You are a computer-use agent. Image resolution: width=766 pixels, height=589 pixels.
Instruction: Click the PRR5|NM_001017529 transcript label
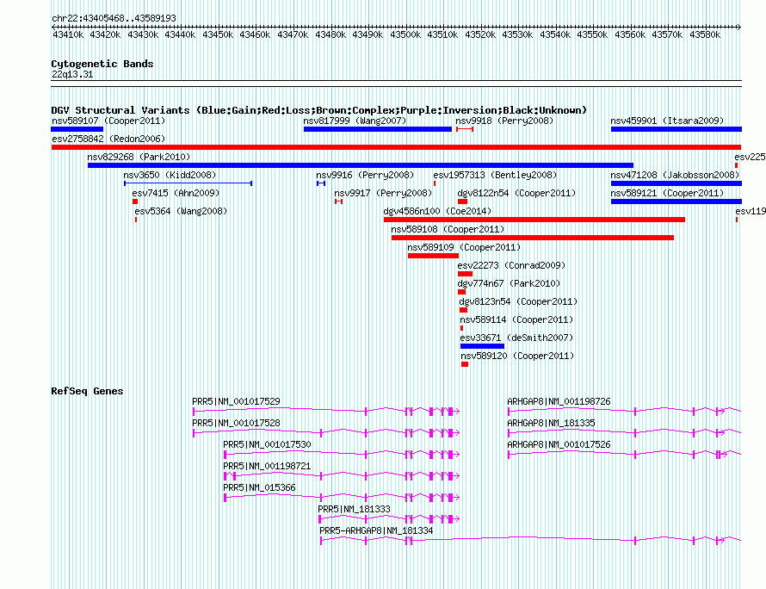[x=236, y=402]
